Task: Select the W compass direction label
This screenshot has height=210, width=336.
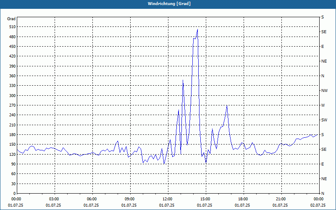Action: 323,105
